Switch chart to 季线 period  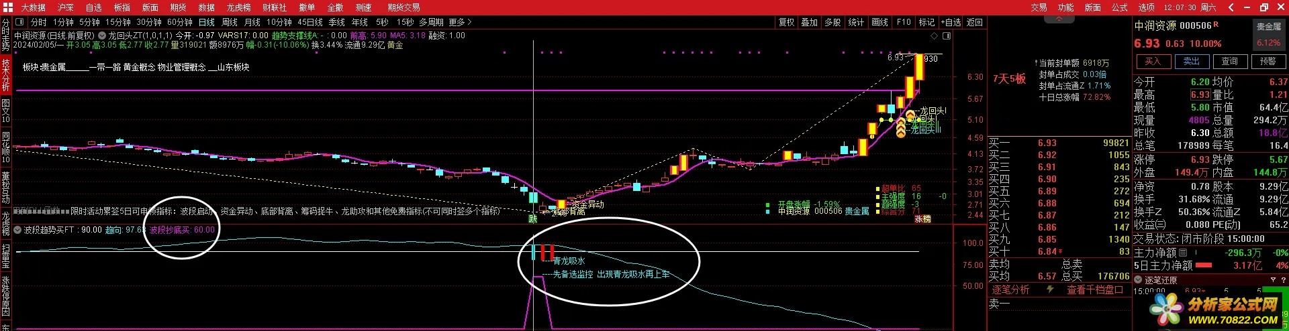(337, 22)
